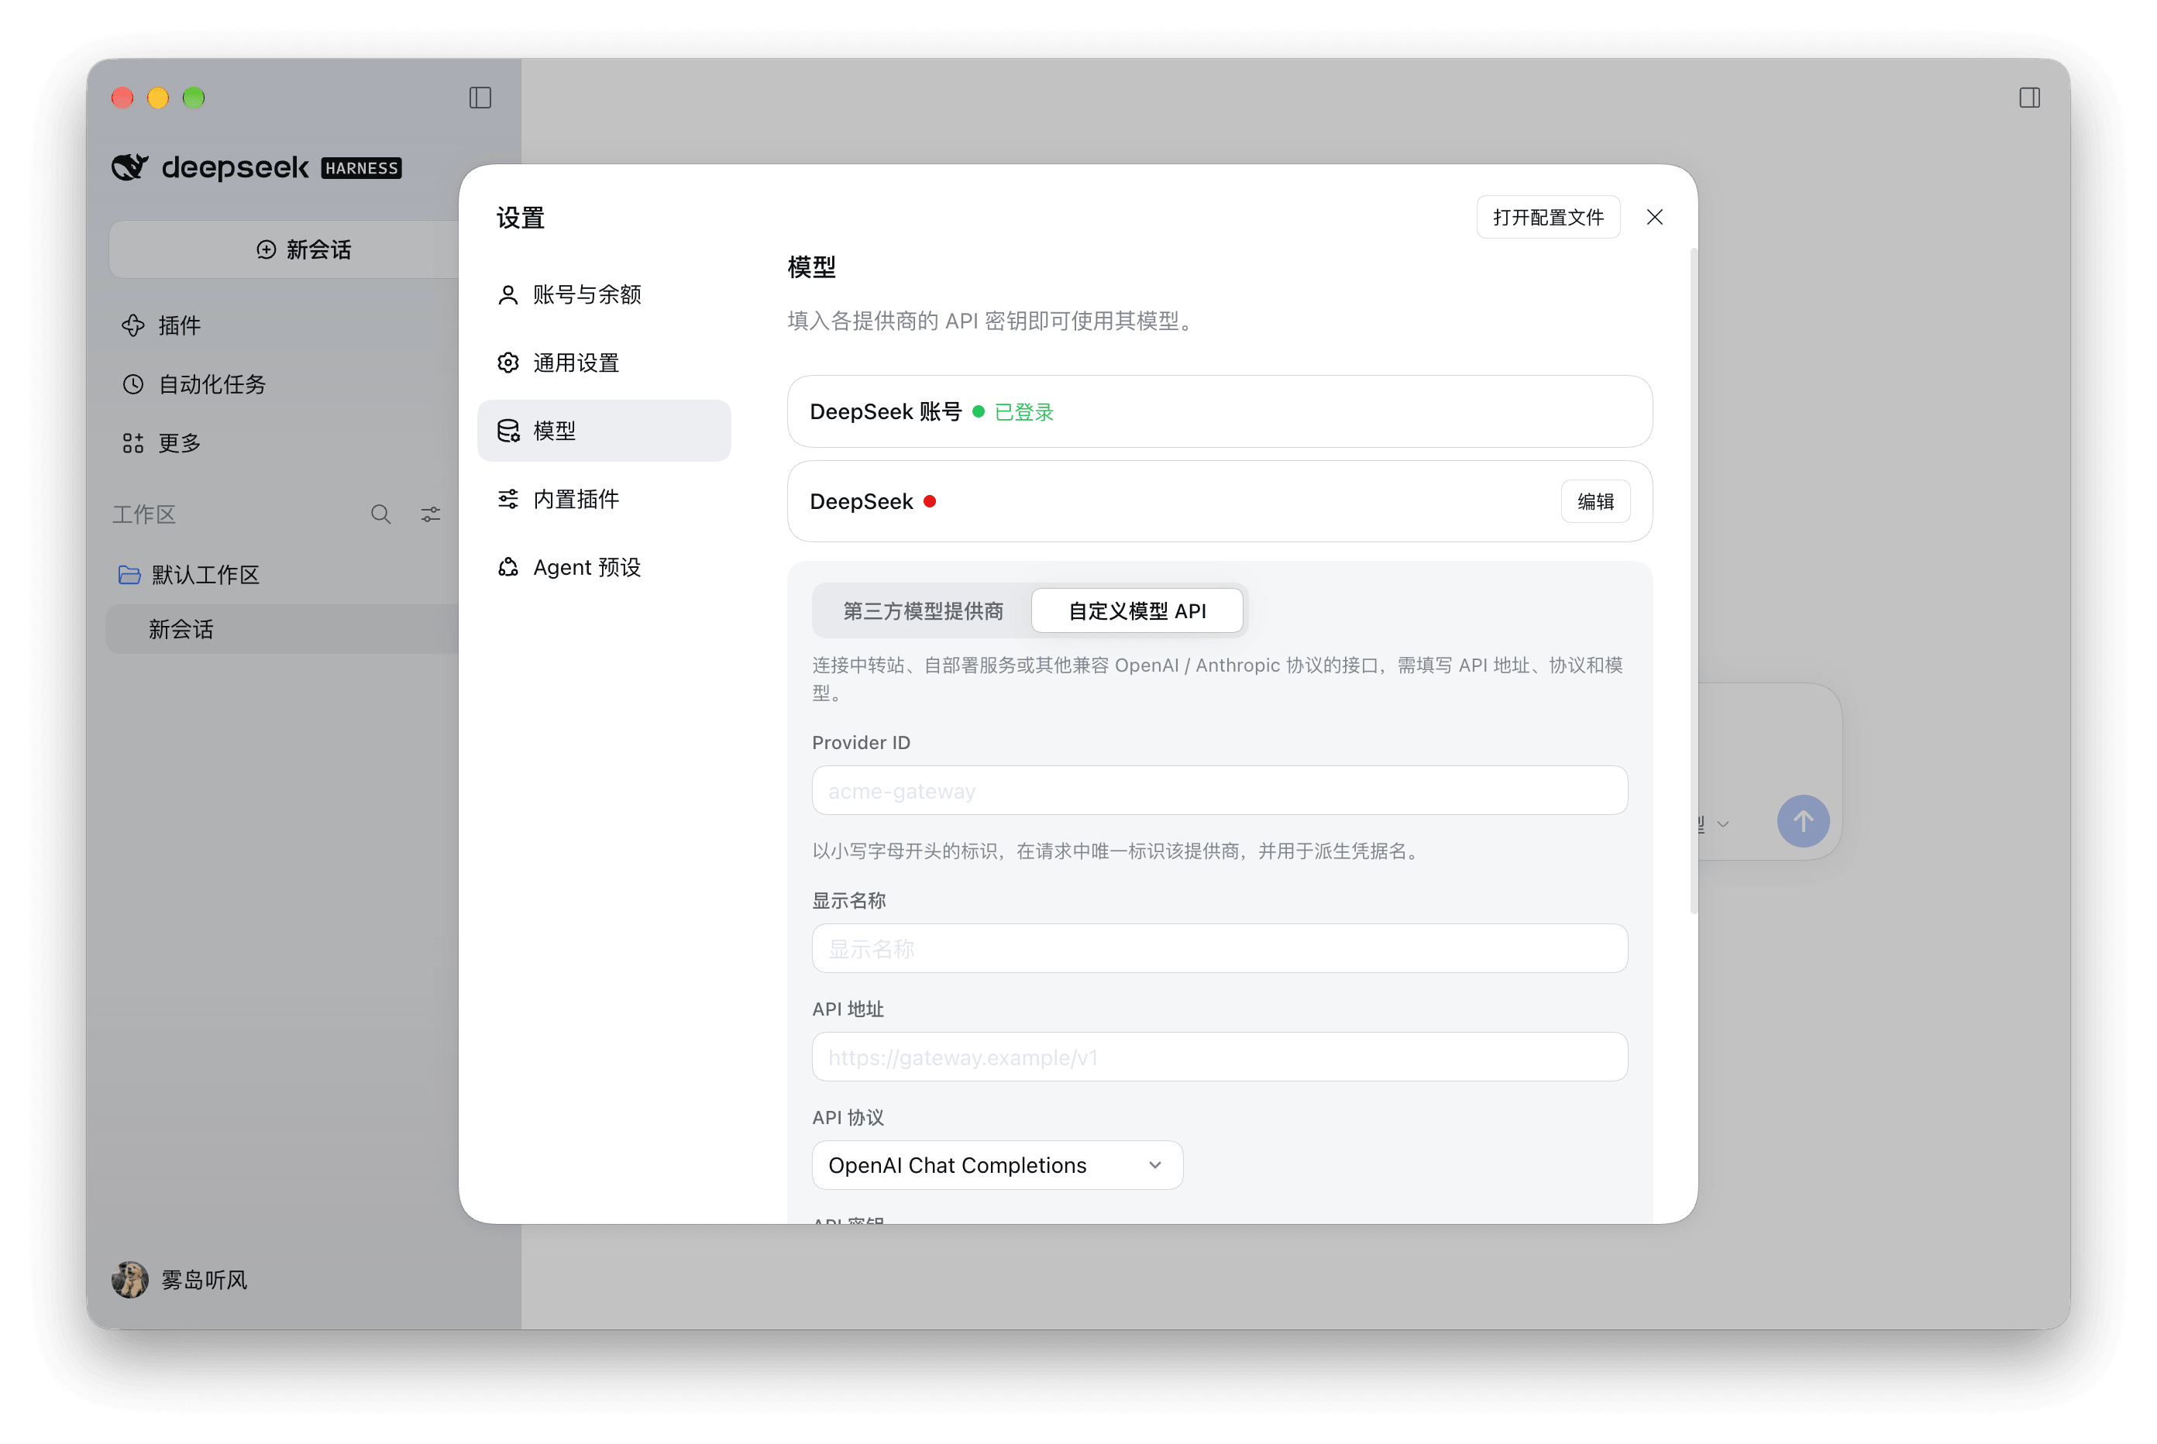Viewport: 2157px width, 1444px height.
Task: Close the settings dialog
Action: (1654, 216)
